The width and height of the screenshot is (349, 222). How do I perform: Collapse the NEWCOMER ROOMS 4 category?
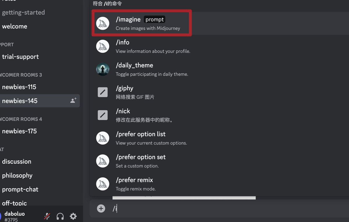coord(21,119)
